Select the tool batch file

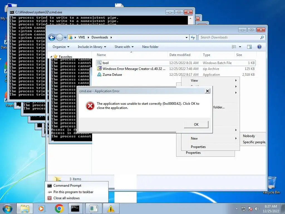(x=176, y=63)
